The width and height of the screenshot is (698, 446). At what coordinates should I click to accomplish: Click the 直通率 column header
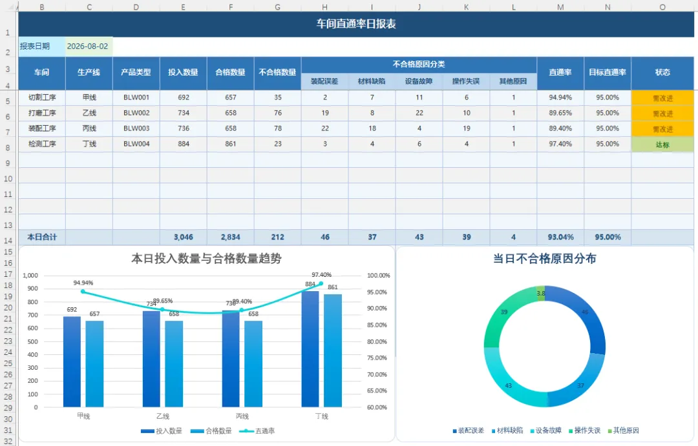560,72
